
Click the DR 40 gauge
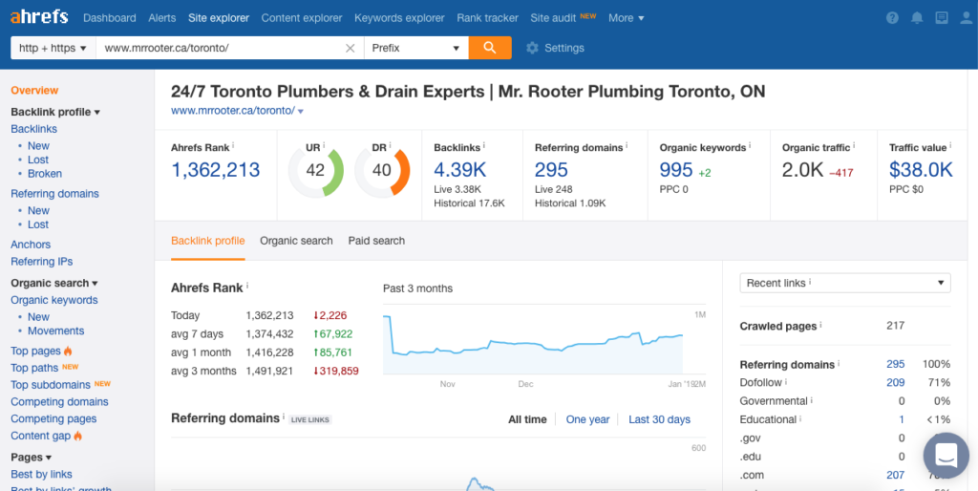[x=382, y=170]
